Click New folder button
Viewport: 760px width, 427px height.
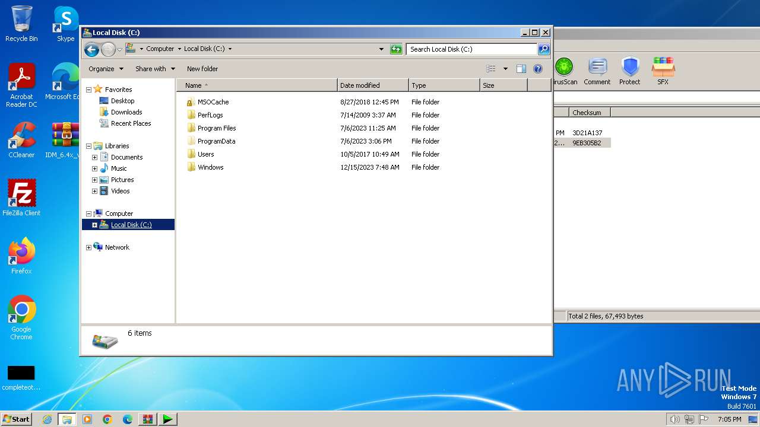pyautogui.click(x=202, y=69)
